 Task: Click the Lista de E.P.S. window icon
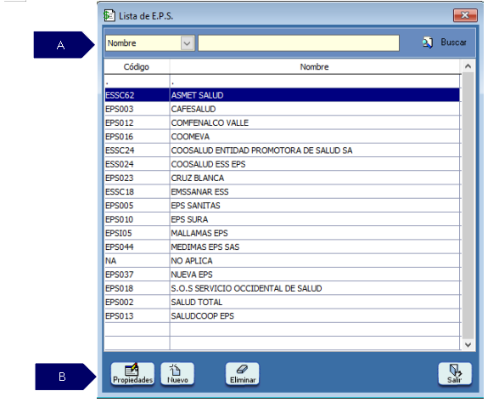[109, 15]
